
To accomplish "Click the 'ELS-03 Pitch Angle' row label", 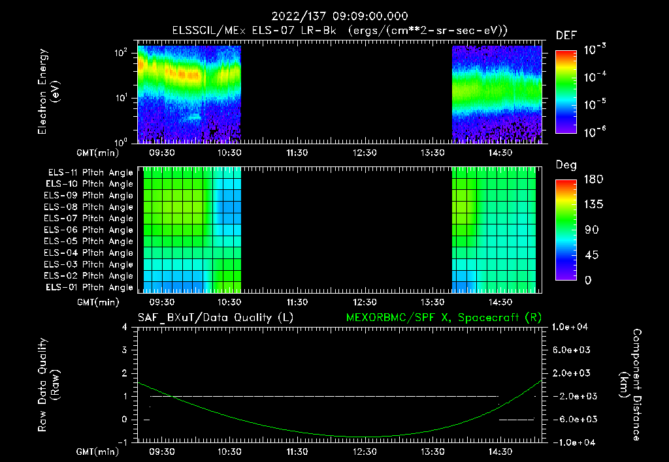I will [89, 264].
